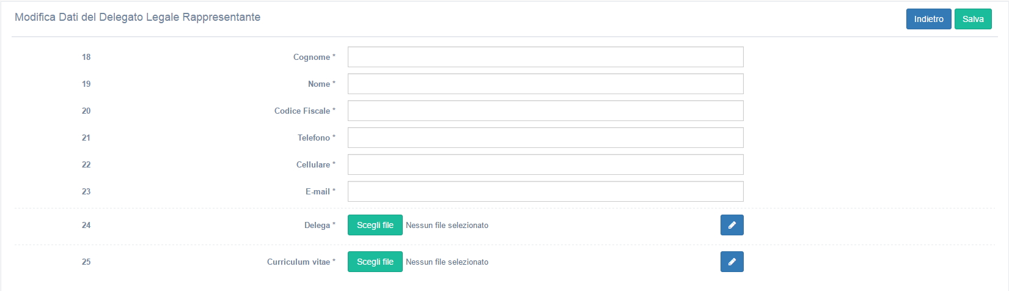This screenshot has width=1009, height=291.
Task: Click the pencil edit icon for Delega
Action: click(732, 225)
